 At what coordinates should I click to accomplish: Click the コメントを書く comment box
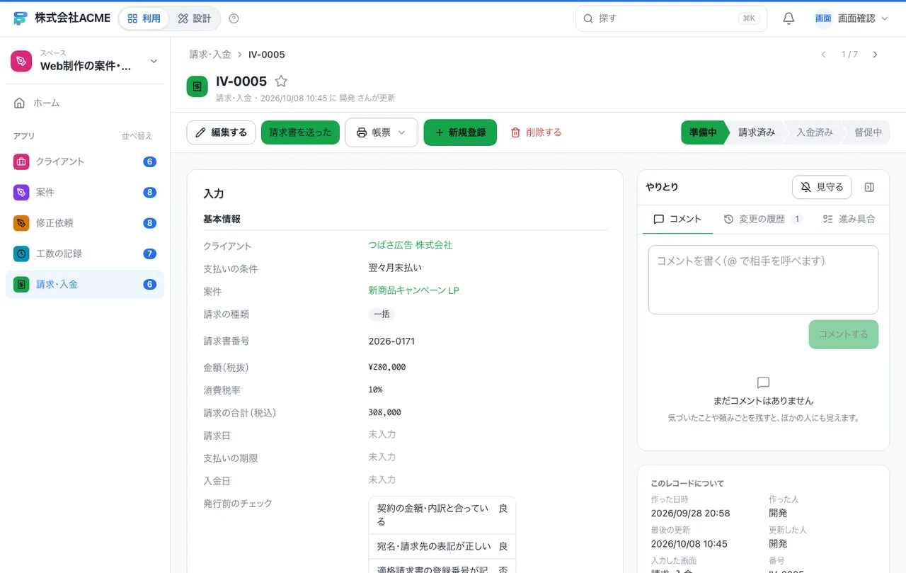coord(763,280)
